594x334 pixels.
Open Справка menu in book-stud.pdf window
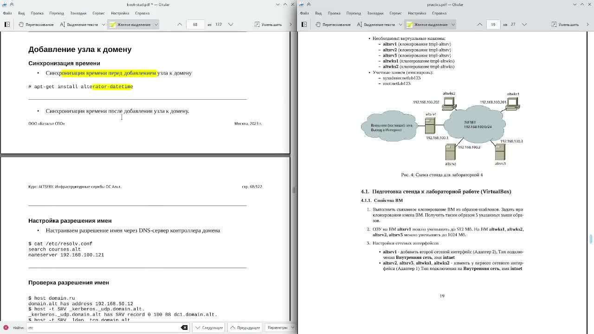(142, 13)
